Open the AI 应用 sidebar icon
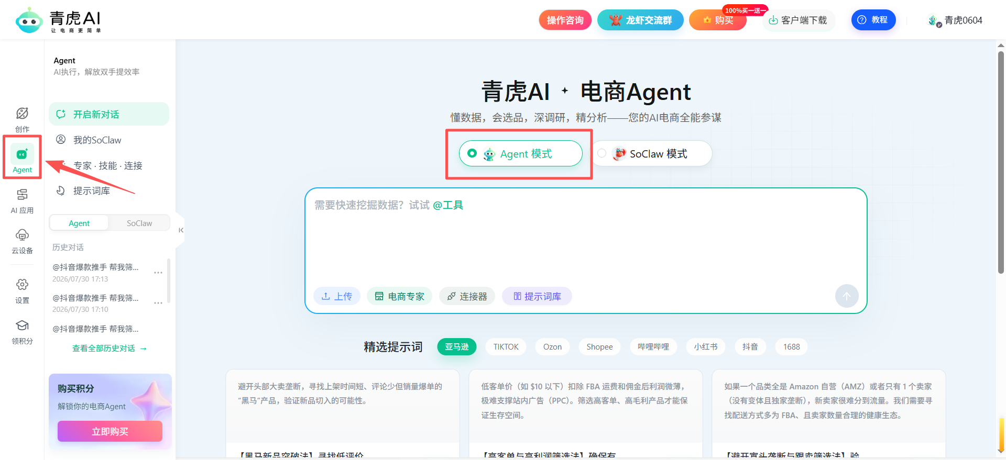This screenshot has width=1006, height=460. click(22, 201)
